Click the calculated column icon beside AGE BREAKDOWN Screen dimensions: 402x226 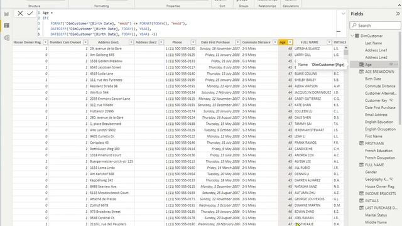coord(361,72)
